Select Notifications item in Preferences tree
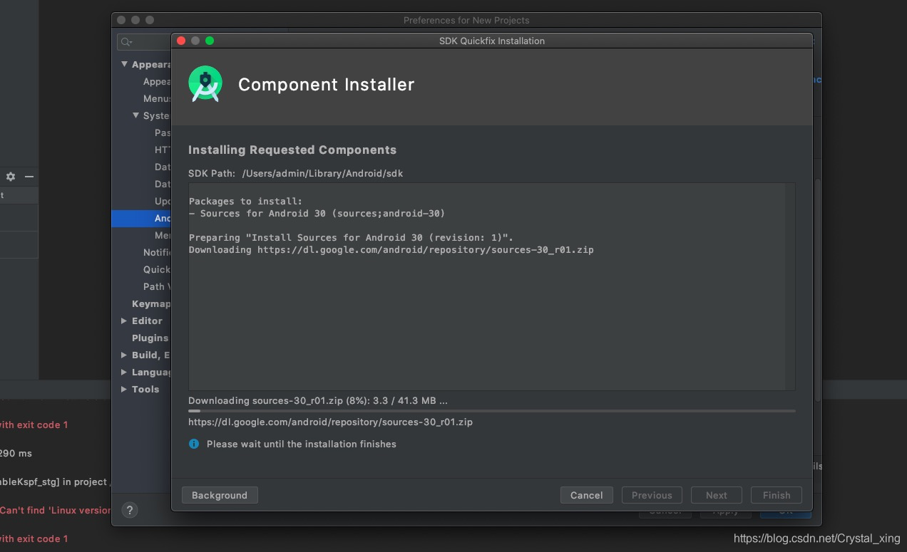This screenshot has width=907, height=552. tap(157, 252)
